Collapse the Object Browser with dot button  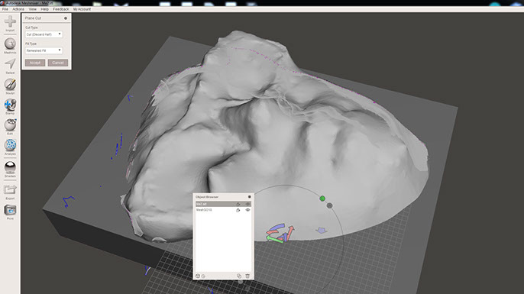coord(249,197)
